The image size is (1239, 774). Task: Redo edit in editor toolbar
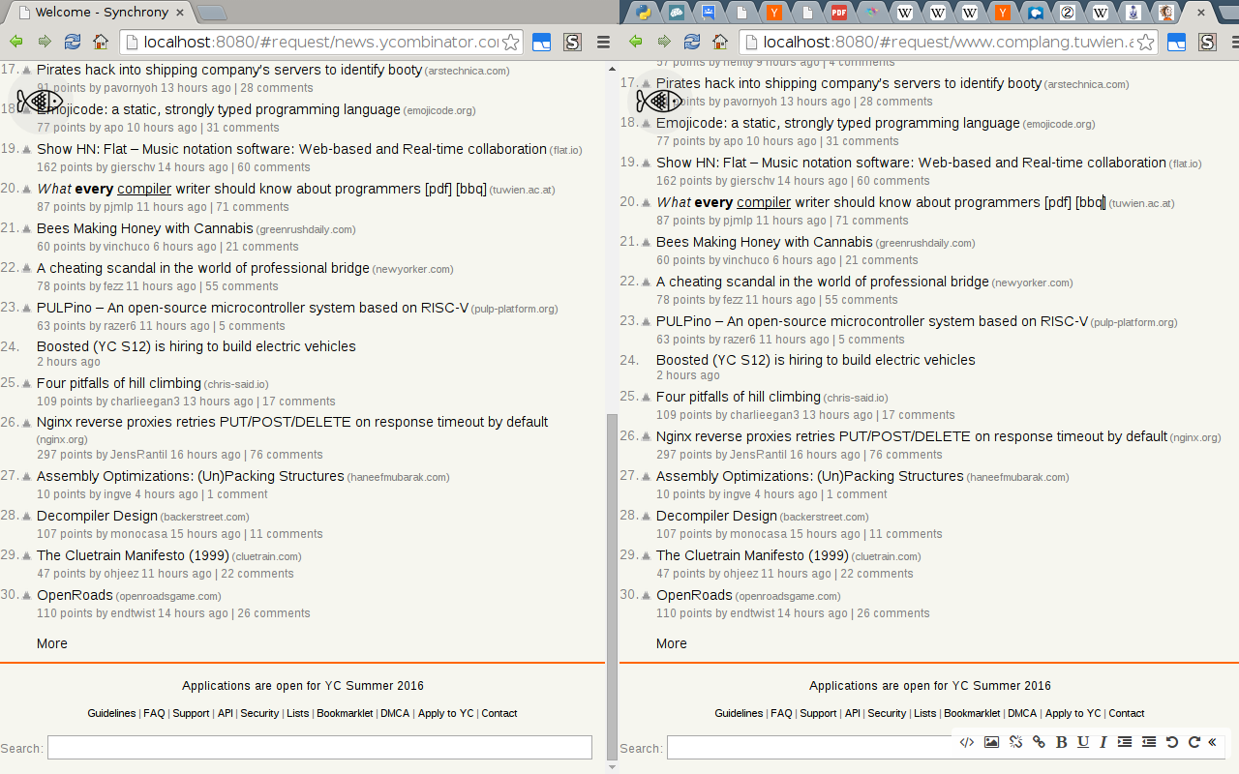coord(1194,742)
